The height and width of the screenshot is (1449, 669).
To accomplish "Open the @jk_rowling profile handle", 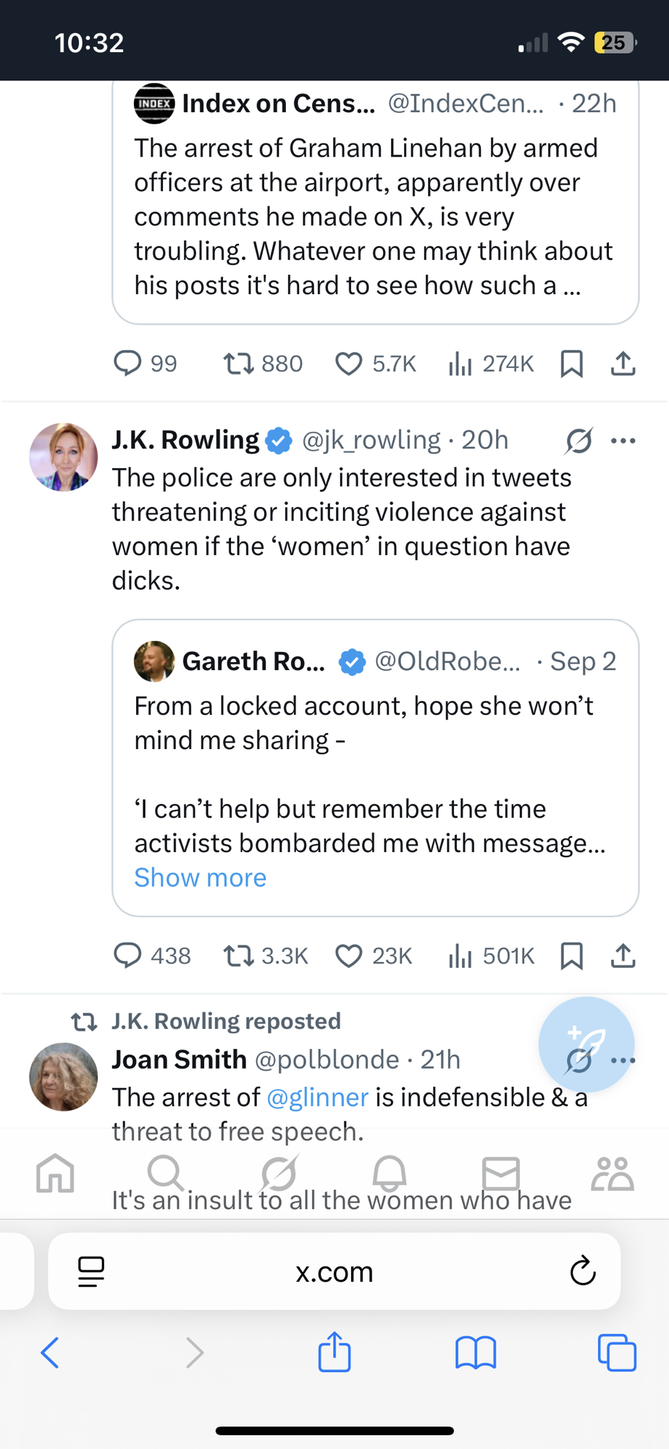I will pos(371,440).
